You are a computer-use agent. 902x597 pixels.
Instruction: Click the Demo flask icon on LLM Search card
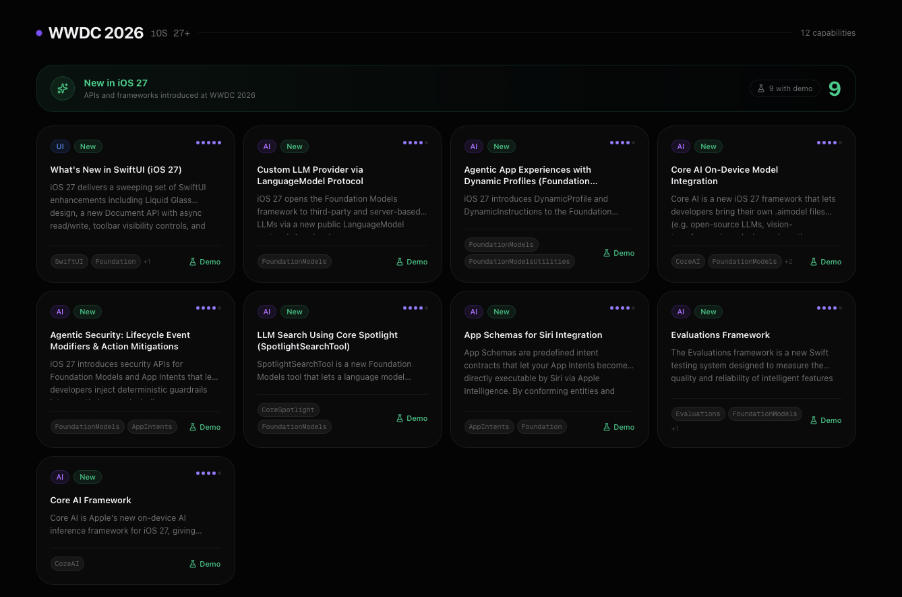[x=400, y=418]
